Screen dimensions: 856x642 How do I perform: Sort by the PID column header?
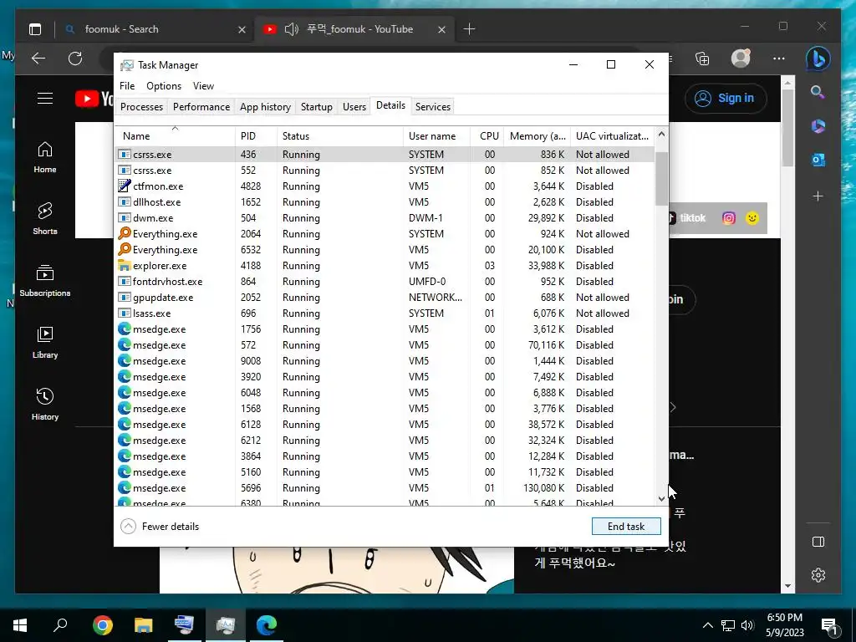[x=256, y=136]
